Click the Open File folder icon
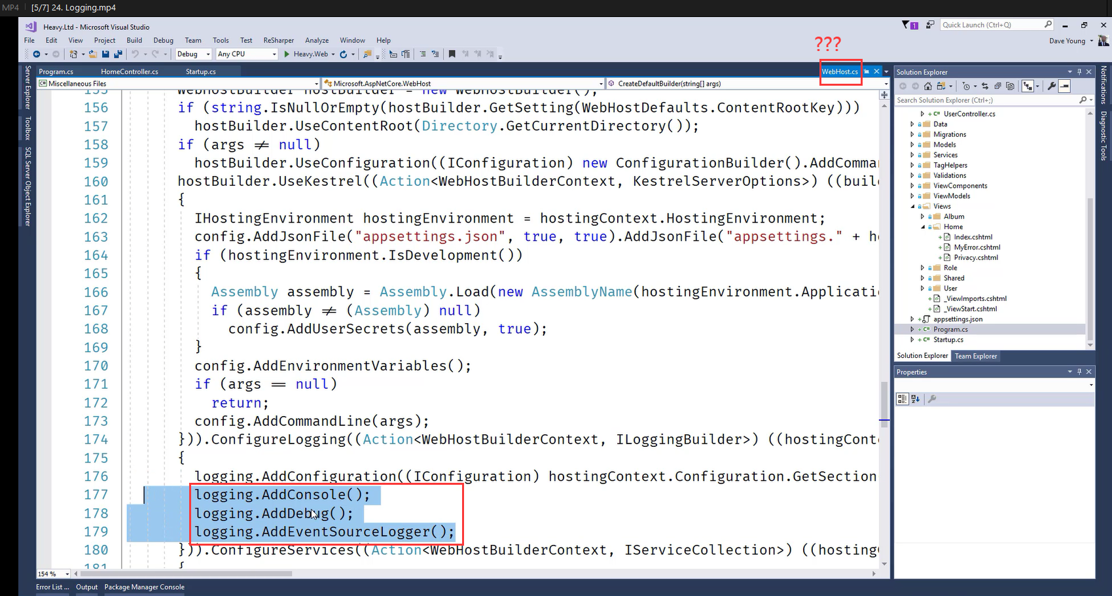The height and width of the screenshot is (596, 1112). (x=93, y=54)
